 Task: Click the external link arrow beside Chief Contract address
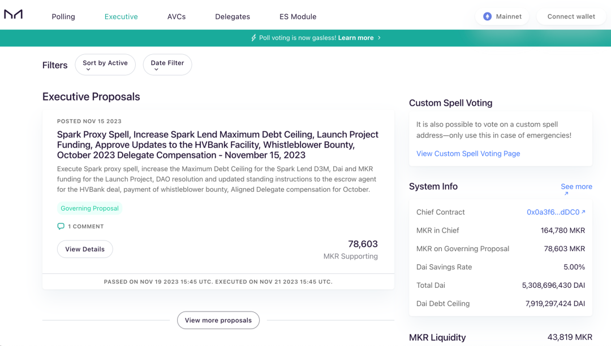coord(583,212)
